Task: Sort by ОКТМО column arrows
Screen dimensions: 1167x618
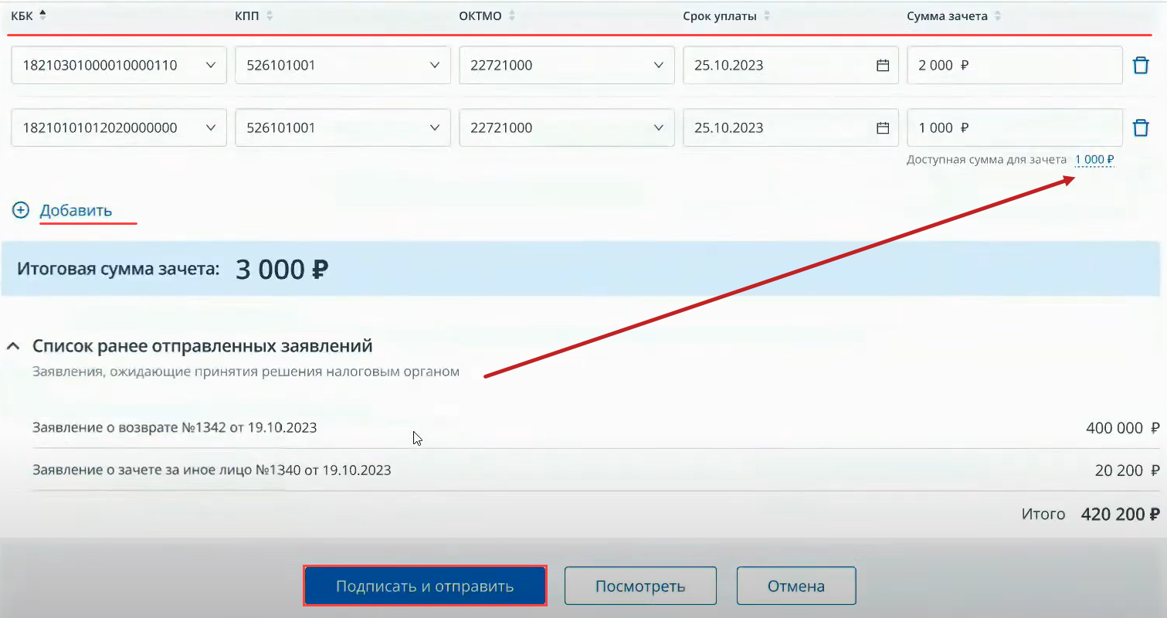Action: click(x=512, y=16)
